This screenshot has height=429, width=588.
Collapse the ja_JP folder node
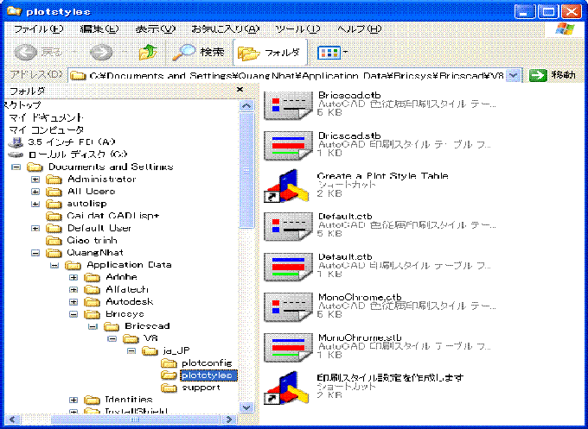click(131, 351)
